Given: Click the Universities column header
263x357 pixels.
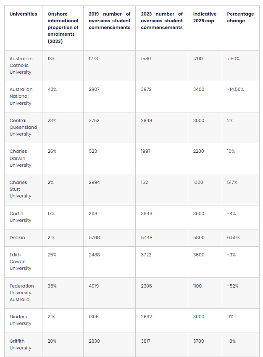Looking at the screenshot, I should [x=23, y=14].
